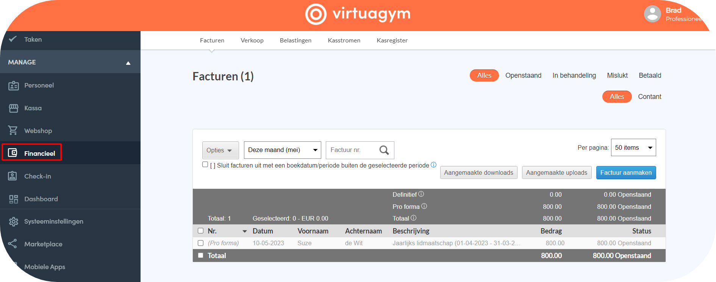Sort by the Achternaam column header
This screenshot has width=716, height=282.
pos(363,231)
